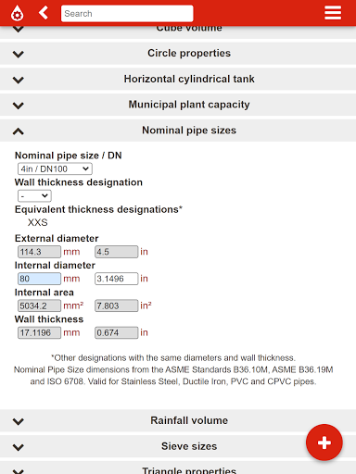Click the Rainfall volume chevron icon

coord(19,421)
